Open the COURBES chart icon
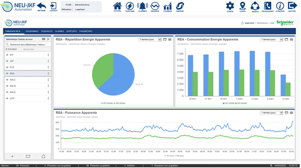Image resolution: width=301 pixels, height=168 pixels. [x=167, y=6]
